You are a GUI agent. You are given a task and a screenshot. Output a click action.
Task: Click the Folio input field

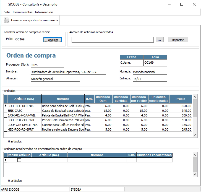28,39
